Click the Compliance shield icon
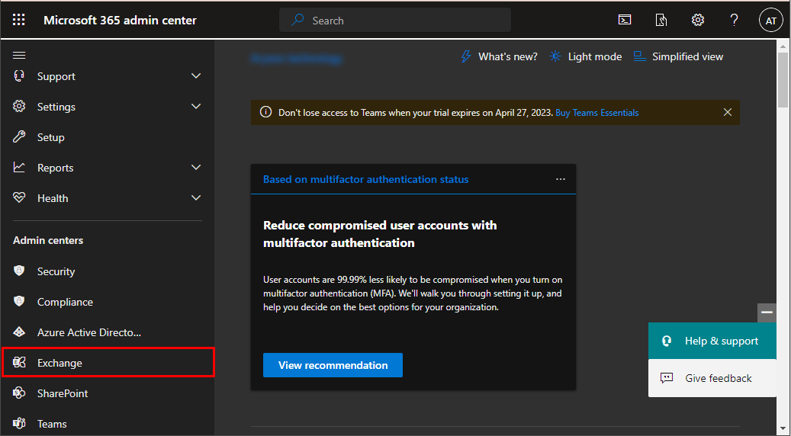The image size is (791, 436). click(x=19, y=301)
